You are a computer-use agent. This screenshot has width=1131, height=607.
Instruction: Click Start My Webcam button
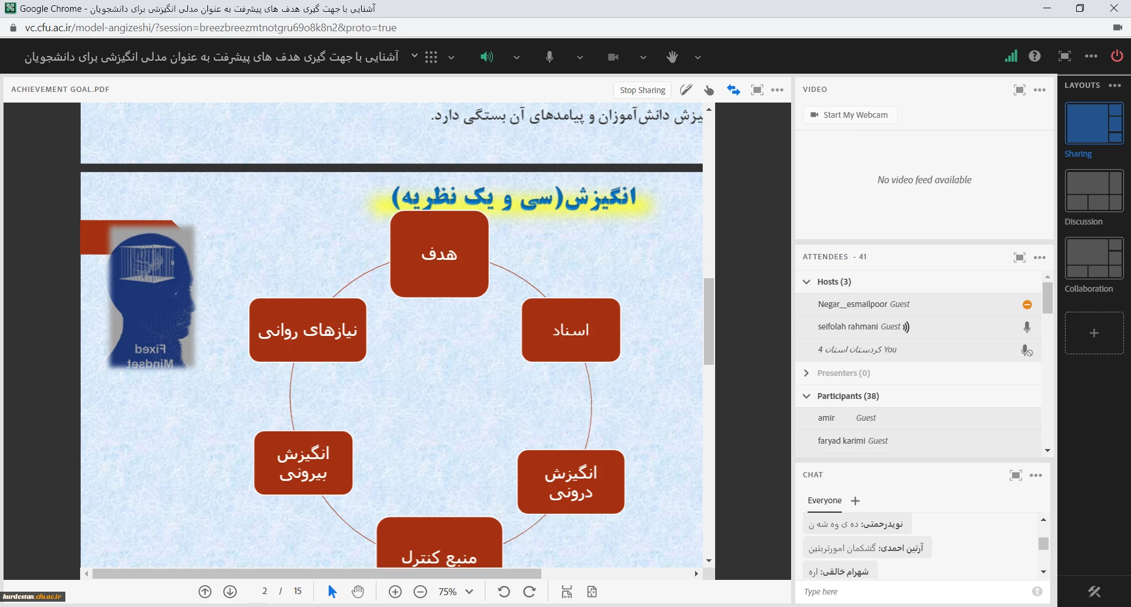coord(849,115)
